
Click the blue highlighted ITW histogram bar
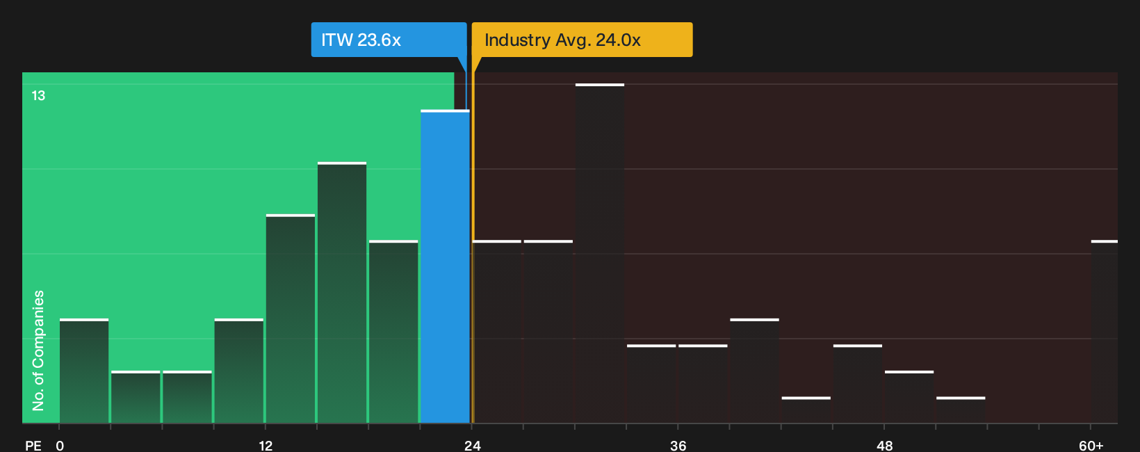point(445,266)
